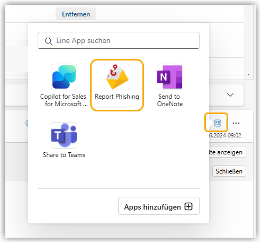Focus the 'Eine App suchen' search field
261x243 pixels.
coord(119,40)
